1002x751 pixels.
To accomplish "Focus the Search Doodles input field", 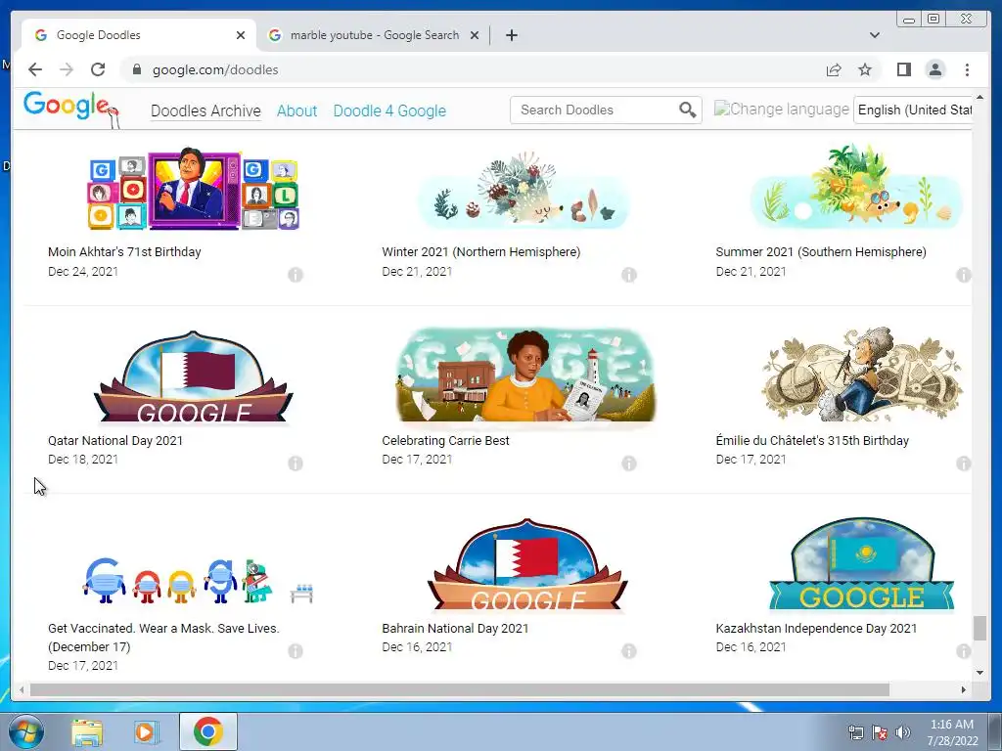I will coord(594,110).
